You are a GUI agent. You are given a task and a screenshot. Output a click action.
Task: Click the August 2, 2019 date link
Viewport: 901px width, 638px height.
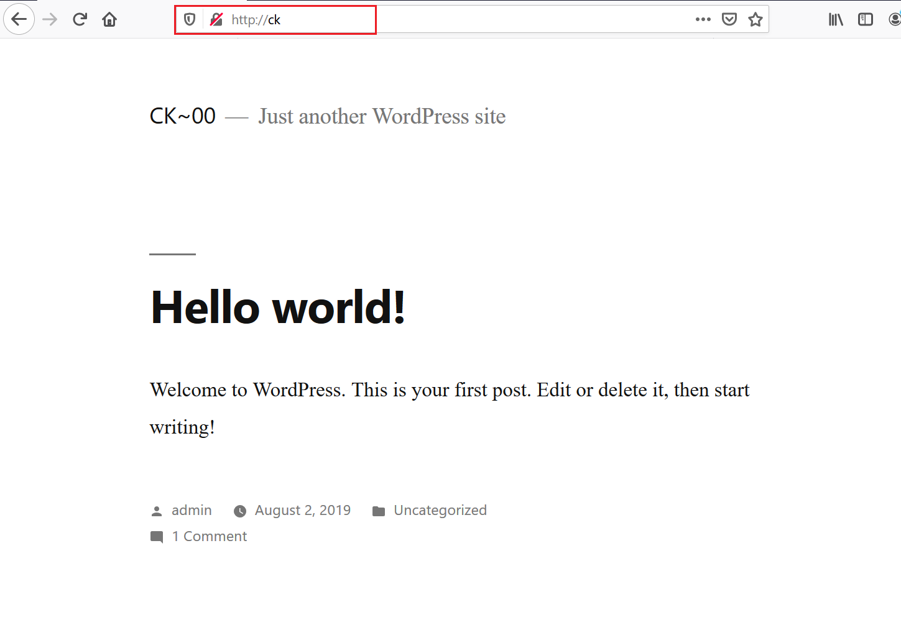[303, 510]
